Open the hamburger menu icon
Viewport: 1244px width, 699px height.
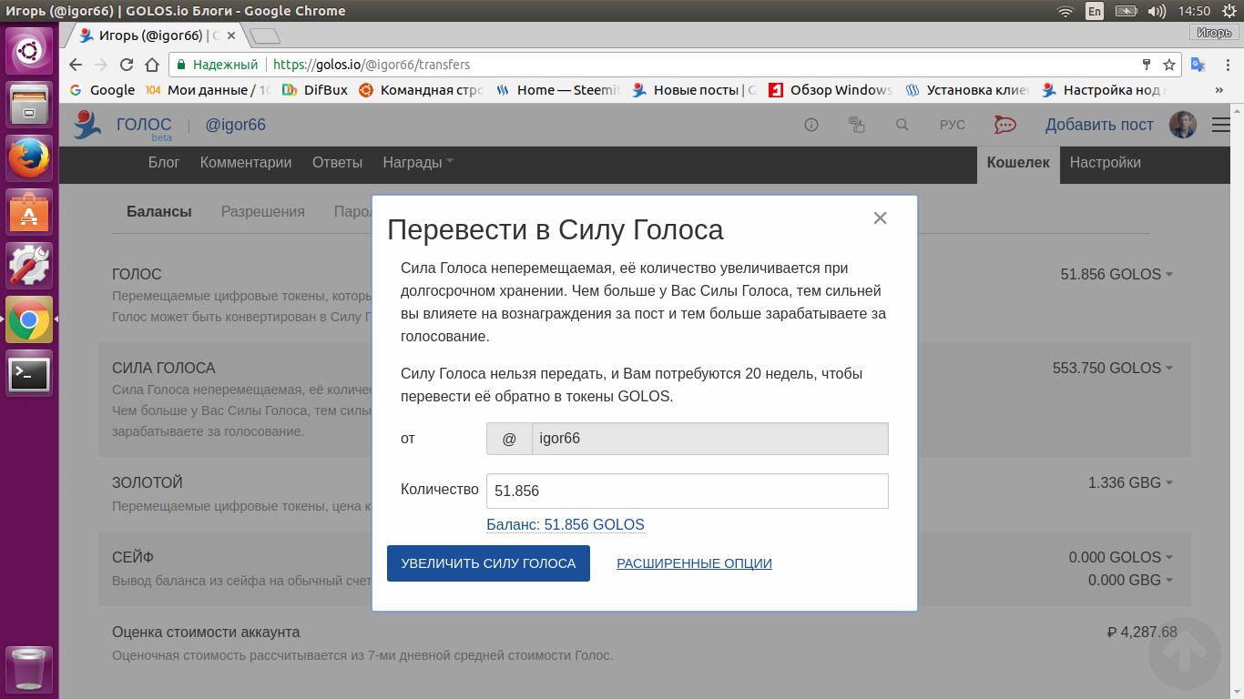pyautogui.click(x=1221, y=125)
